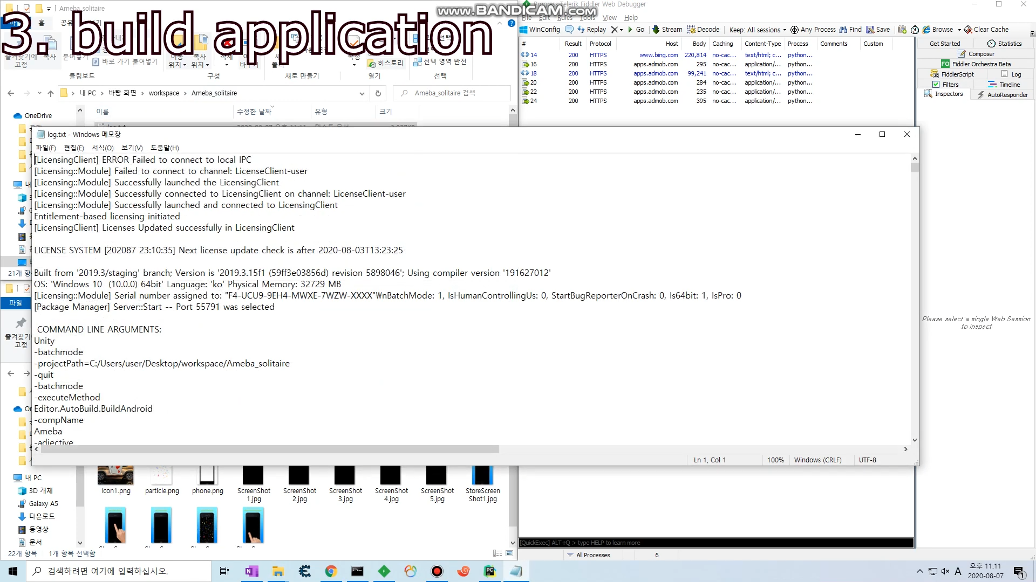Open the 서식(O) menu in Notepad
The width and height of the screenshot is (1036, 582).
tap(103, 148)
